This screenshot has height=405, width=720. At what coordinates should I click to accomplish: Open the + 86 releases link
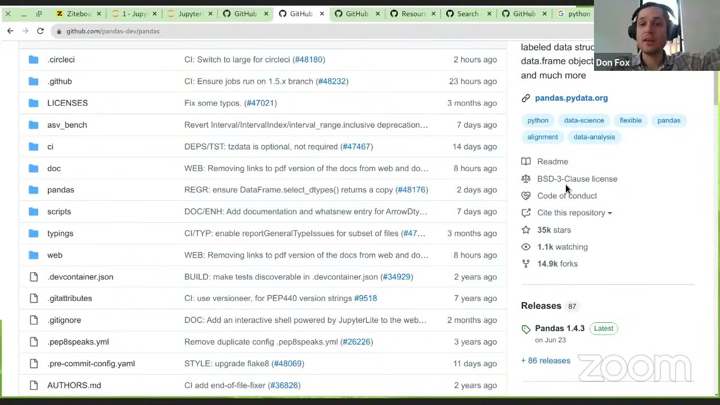(545, 361)
